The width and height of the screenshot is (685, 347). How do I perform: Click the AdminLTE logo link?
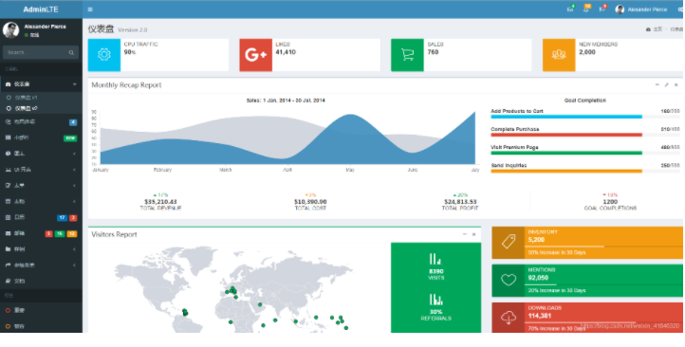click(41, 9)
